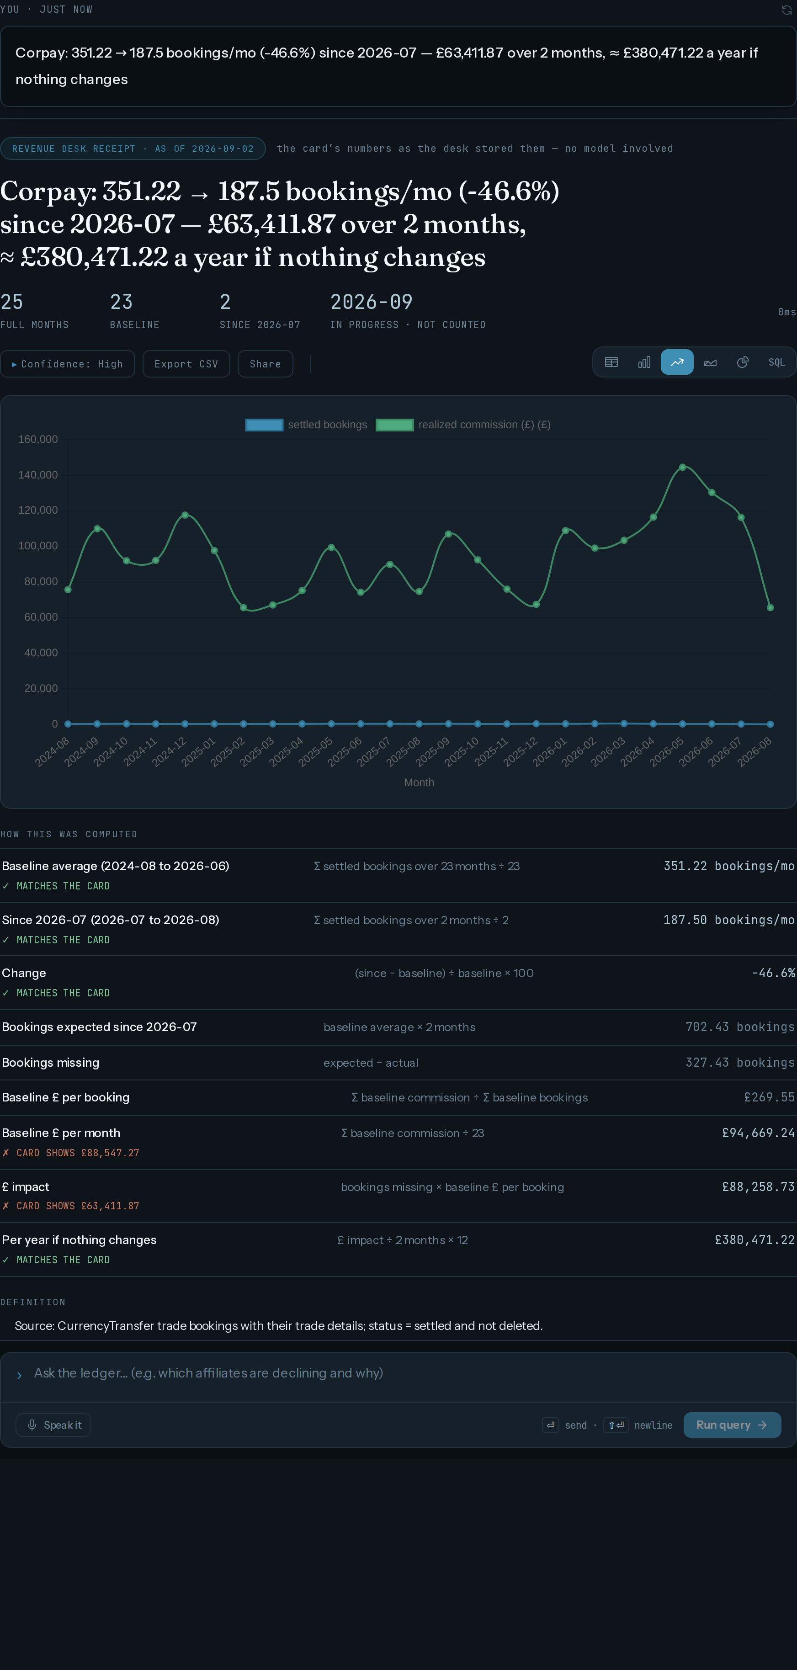Click the user message bubble about Corpay

click(398, 66)
